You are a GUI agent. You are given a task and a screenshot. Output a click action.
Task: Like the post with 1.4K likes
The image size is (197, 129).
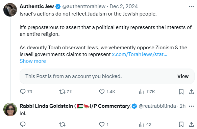click(107, 92)
